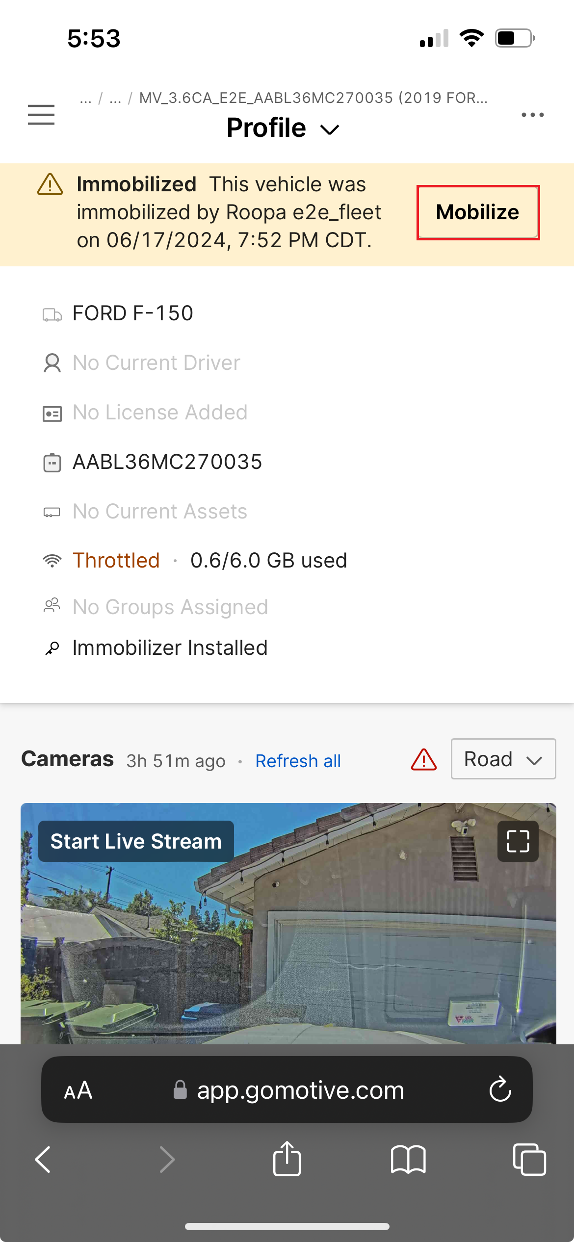Open the hamburger navigation menu
The height and width of the screenshot is (1242, 574).
point(41,115)
